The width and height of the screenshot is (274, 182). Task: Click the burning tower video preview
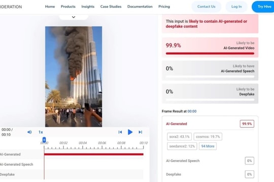pos(74,76)
